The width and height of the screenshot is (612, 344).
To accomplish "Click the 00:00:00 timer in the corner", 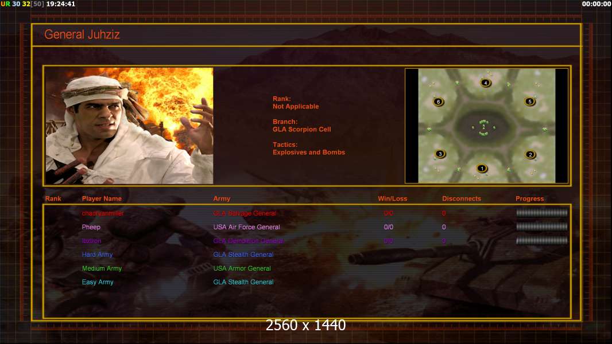I will (x=596, y=4).
